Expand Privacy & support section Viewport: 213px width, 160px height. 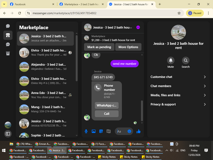click(x=178, y=105)
